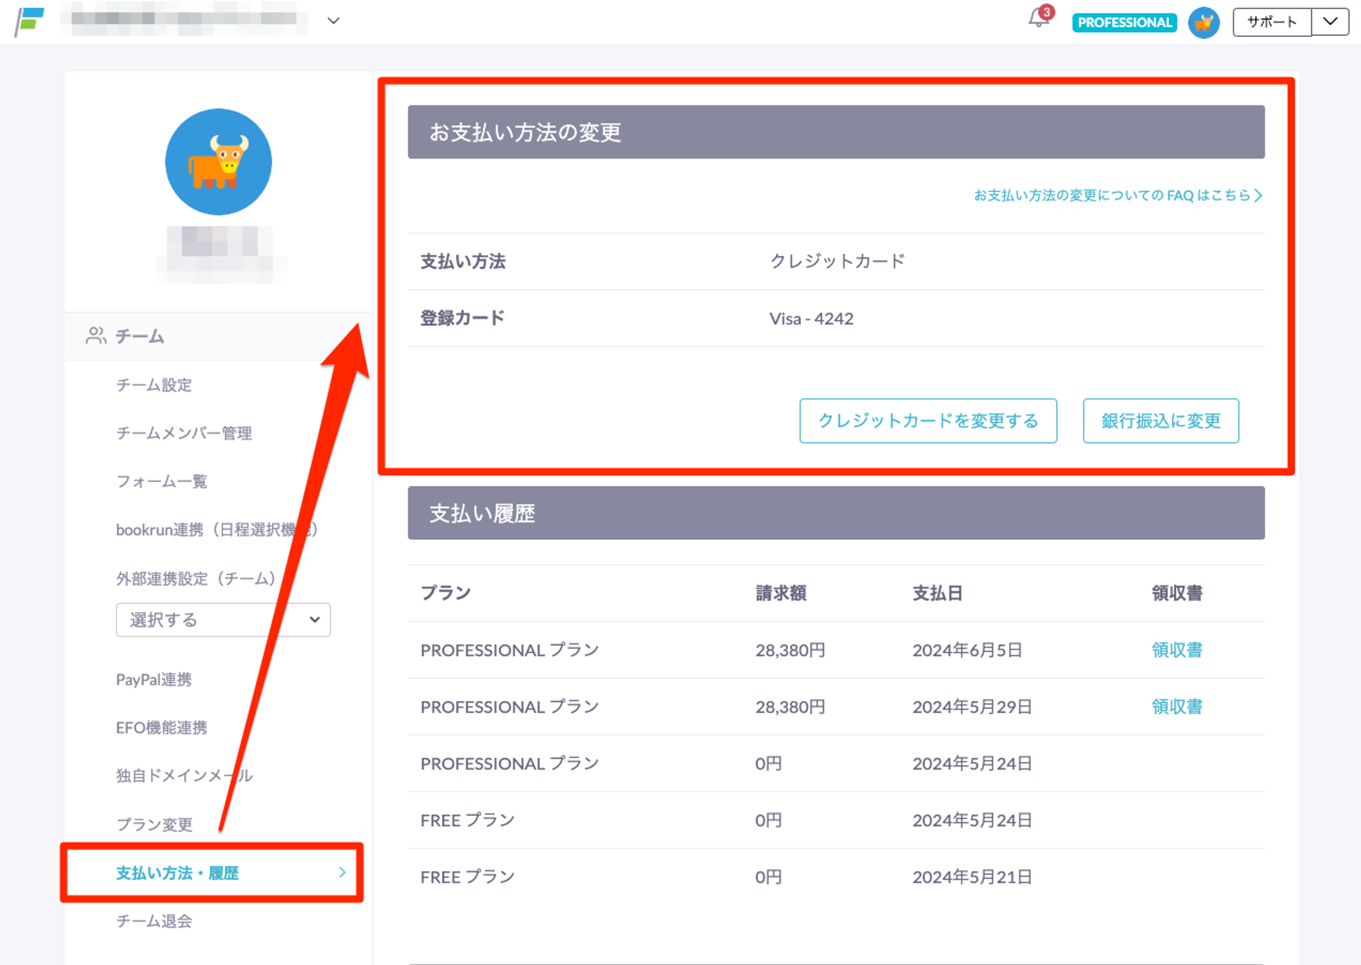Go to チーム退会 in sidebar

pos(154,921)
